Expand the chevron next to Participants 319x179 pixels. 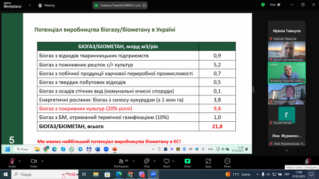[x=134, y=161]
